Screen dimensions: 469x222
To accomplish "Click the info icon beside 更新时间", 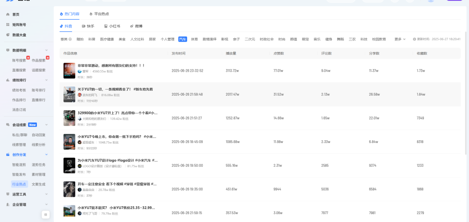I will pyautogui.click(x=415, y=39).
